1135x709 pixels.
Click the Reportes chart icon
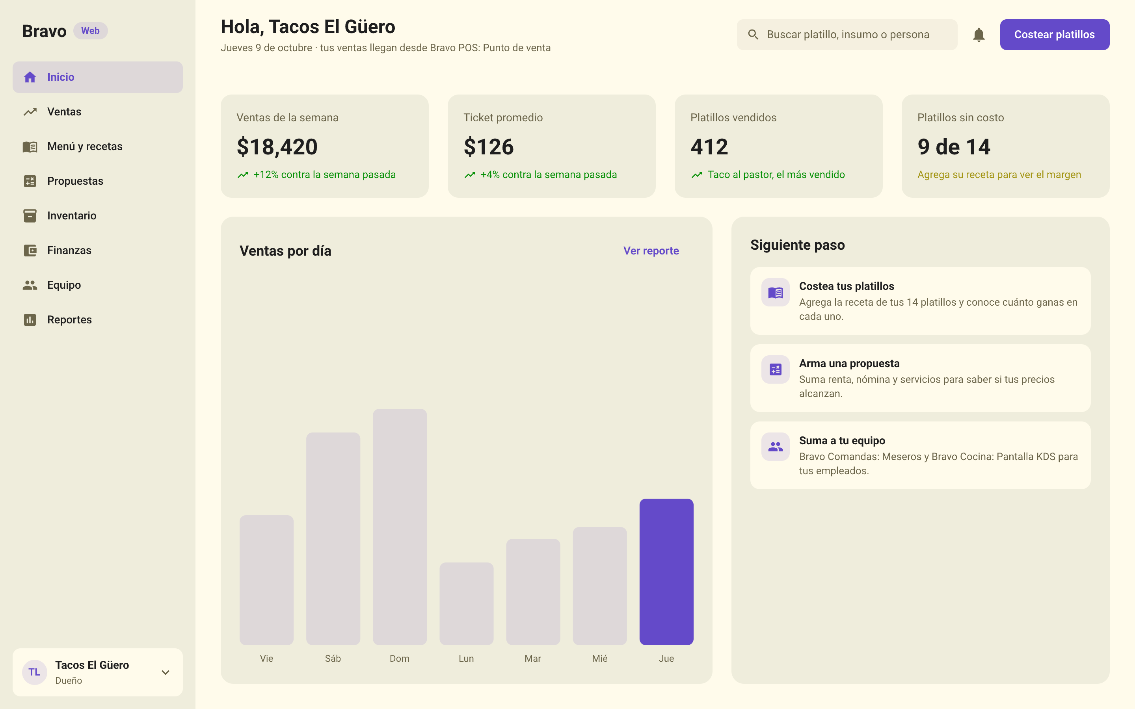click(30, 320)
